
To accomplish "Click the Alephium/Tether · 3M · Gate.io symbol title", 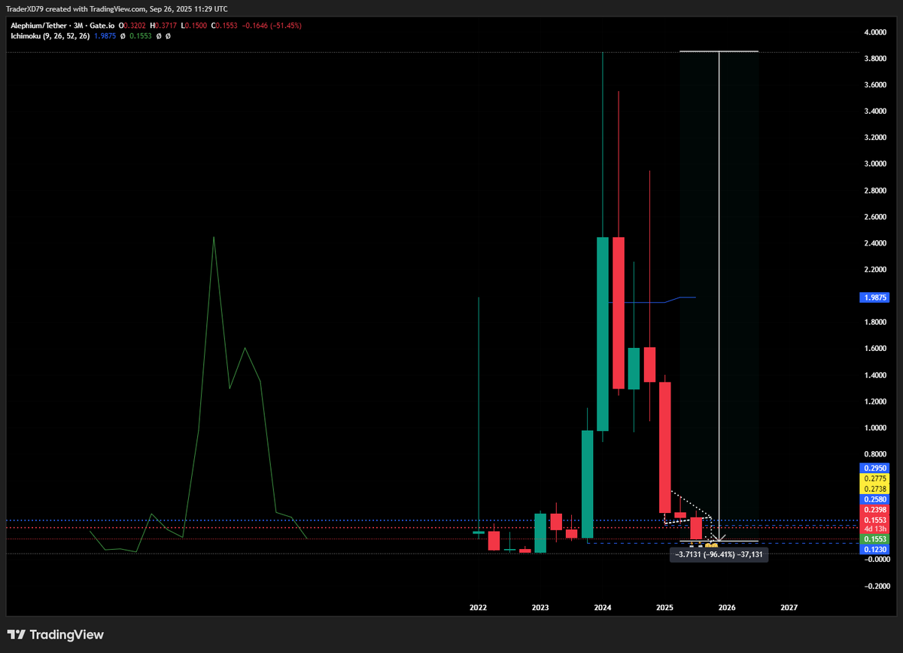I will (x=62, y=26).
